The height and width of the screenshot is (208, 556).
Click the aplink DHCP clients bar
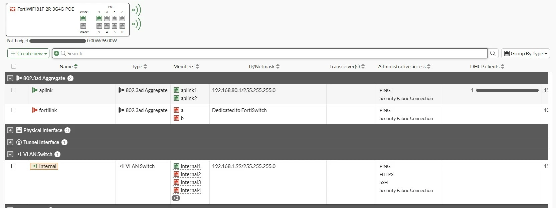[x=507, y=90]
